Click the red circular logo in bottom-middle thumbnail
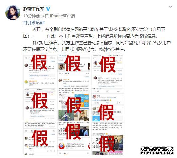 (62, 146)
